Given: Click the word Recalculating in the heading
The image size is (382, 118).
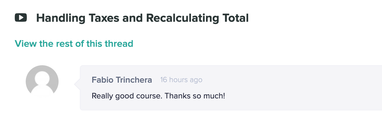Looking at the screenshot, I should tap(183, 18).
